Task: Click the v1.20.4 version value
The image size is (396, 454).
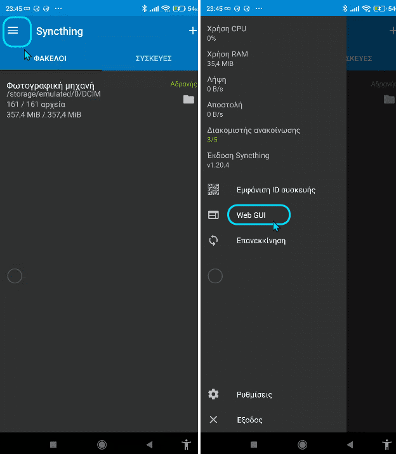Action: coord(218,165)
